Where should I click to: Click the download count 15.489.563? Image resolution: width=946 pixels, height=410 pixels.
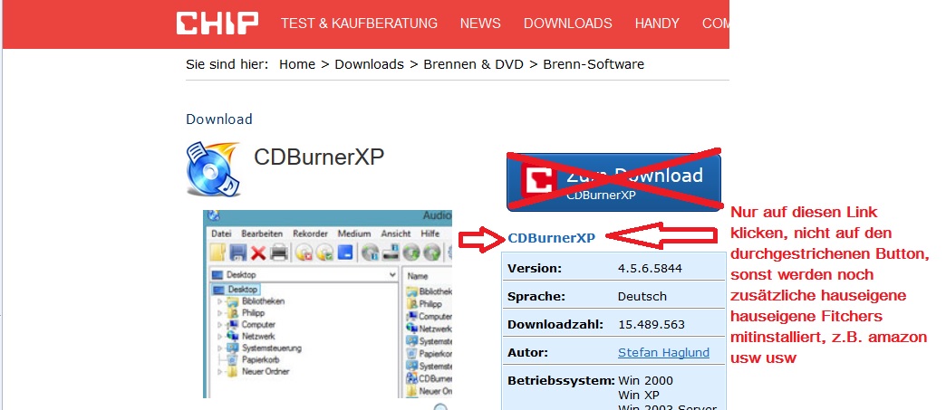(652, 324)
